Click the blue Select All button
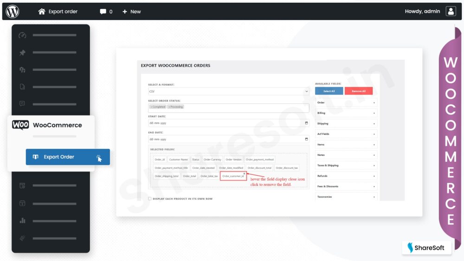The width and height of the screenshot is (464, 261). [x=329, y=91]
